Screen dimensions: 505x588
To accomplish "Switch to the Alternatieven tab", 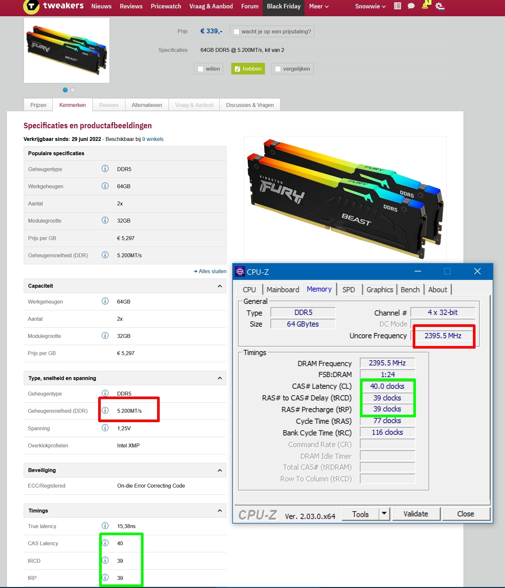I will point(147,105).
